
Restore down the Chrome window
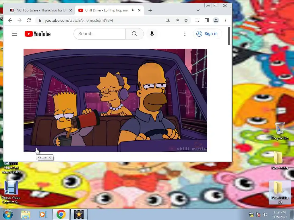(215, 6)
